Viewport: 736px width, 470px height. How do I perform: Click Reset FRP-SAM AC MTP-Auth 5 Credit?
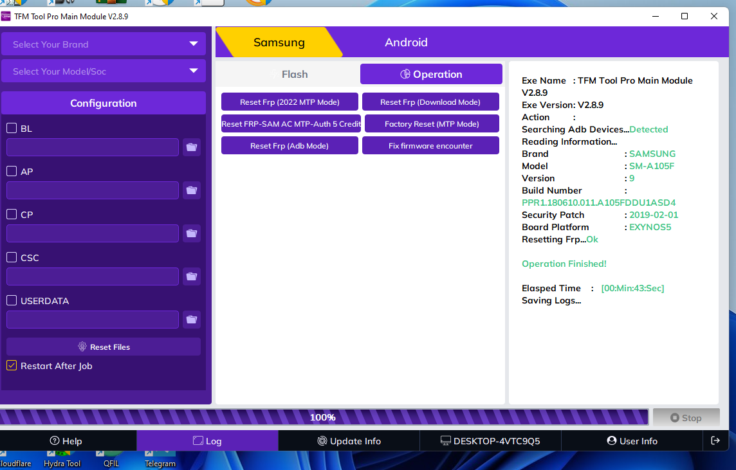point(291,124)
